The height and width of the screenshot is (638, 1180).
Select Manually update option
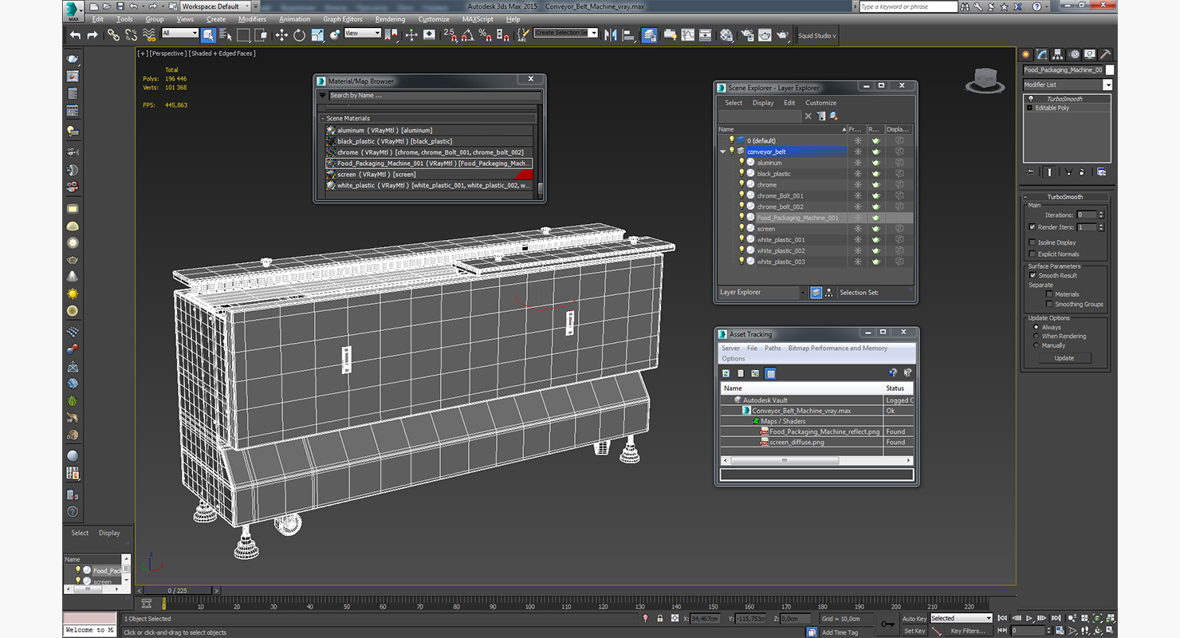coord(1036,345)
